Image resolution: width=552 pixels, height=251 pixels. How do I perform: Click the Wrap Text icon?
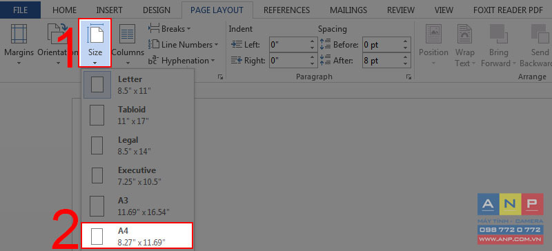tap(464, 34)
